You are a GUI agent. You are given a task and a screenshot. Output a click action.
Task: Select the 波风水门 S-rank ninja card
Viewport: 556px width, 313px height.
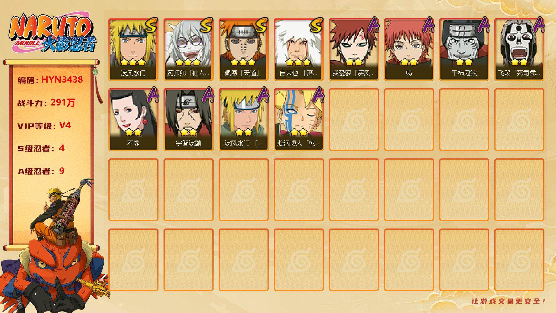click(x=133, y=49)
